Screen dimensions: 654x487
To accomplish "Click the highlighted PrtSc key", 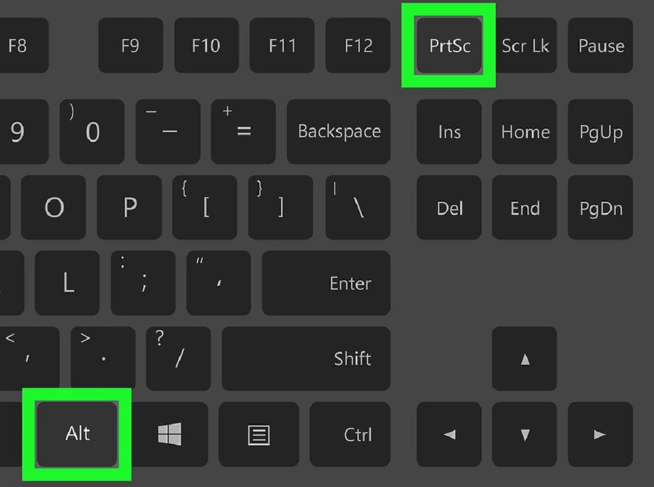I will click(x=449, y=45).
